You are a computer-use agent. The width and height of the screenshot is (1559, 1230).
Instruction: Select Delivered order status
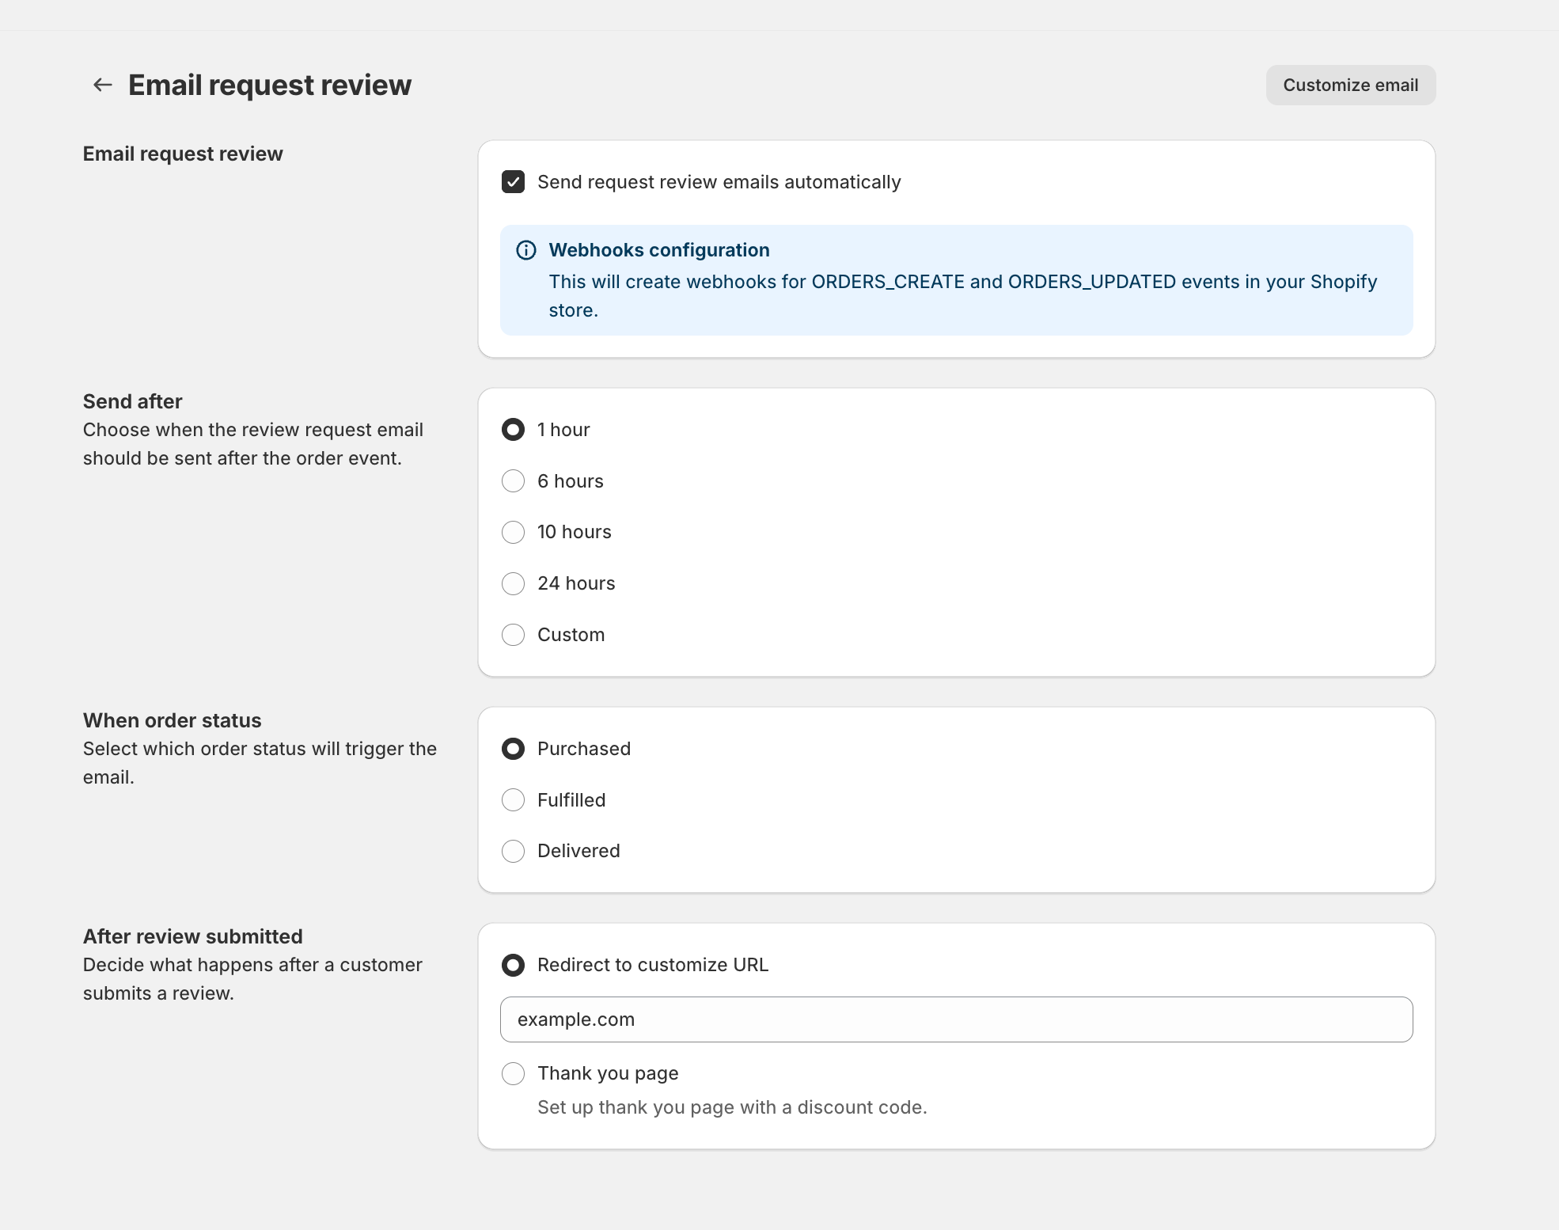(x=514, y=851)
